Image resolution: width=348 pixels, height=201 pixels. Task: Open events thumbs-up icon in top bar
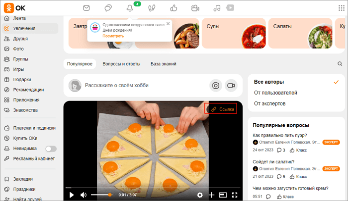click(x=174, y=8)
